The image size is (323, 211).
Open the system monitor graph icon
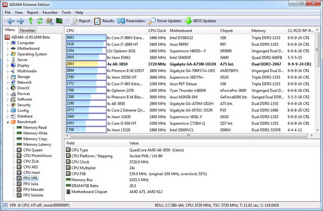[59, 21]
